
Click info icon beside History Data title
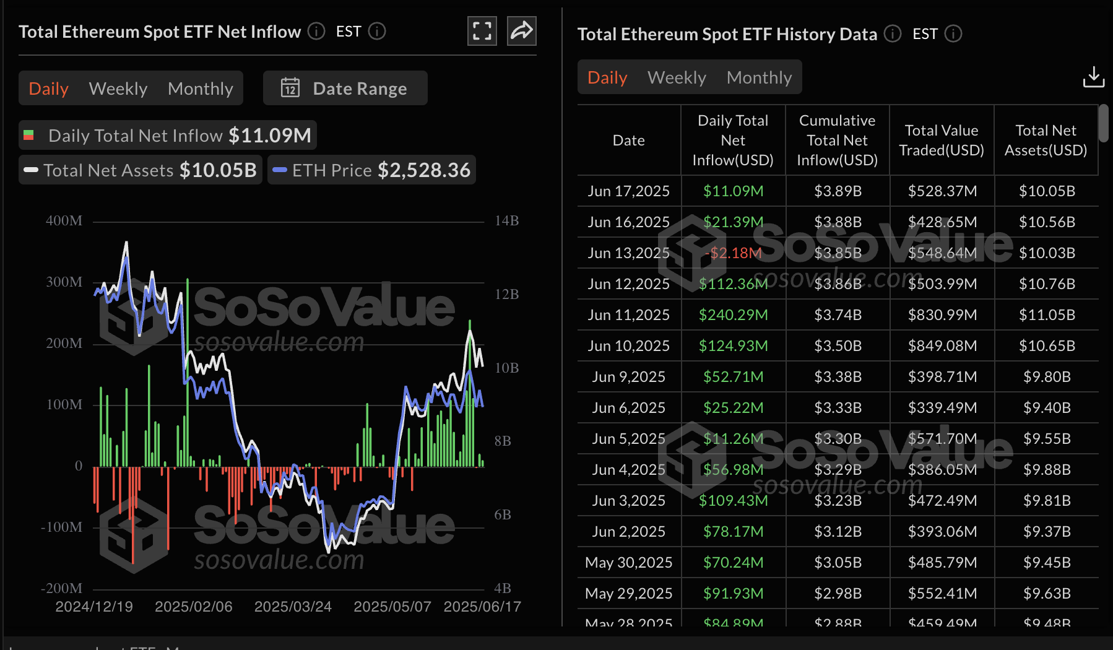point(893,33)
